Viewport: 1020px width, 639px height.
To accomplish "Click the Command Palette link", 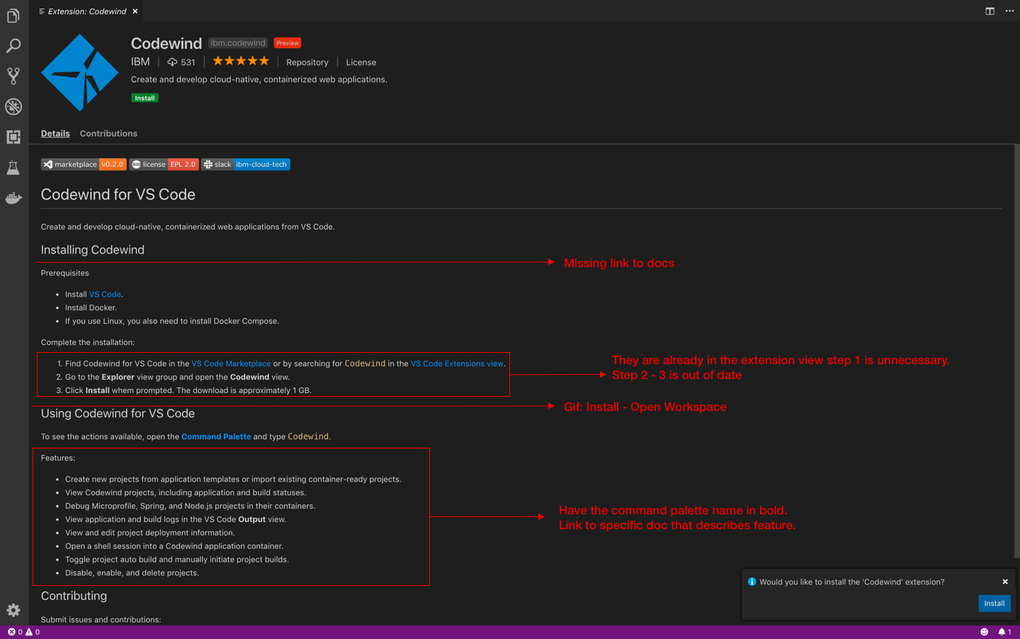I will click(x=216, y=436).
